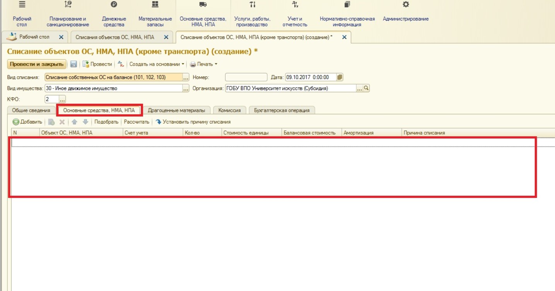The width and height of the screenshot is (555, 291).
Task: Open Основные средства, НМА, НПА section icon
Action: click(203, 5)
